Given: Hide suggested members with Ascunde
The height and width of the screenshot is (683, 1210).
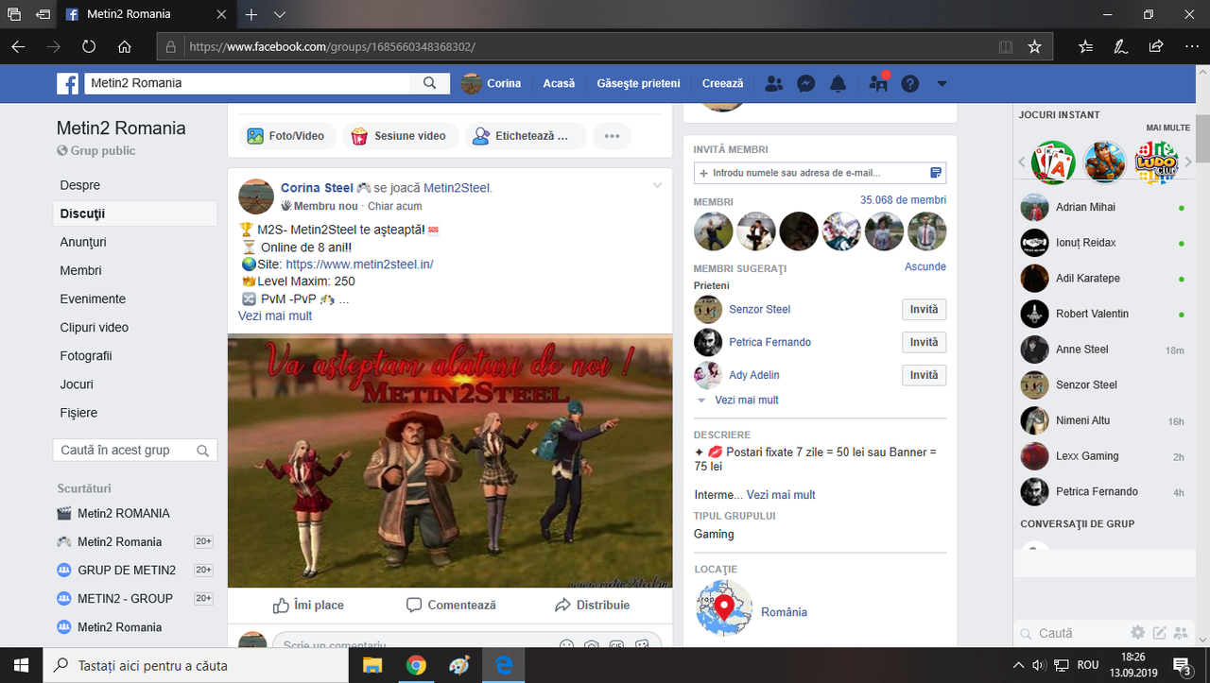Looking at the screenshot, I should click(x=925, y=266).
